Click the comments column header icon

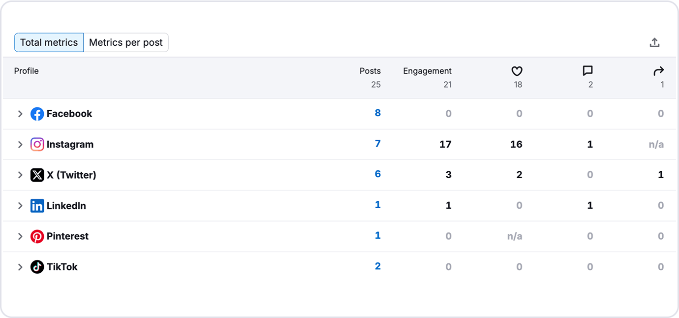tap(588, 71)
